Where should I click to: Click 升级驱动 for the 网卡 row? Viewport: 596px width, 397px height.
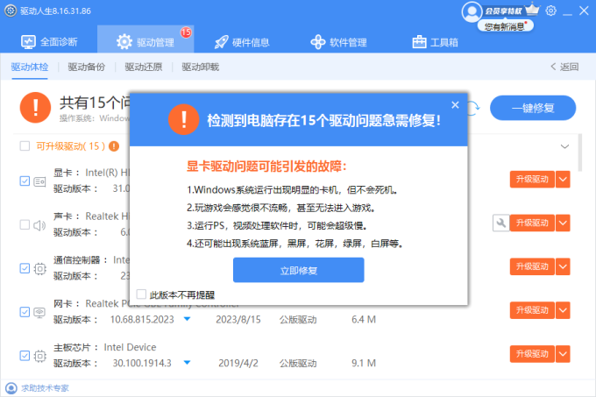click(532, 310)
